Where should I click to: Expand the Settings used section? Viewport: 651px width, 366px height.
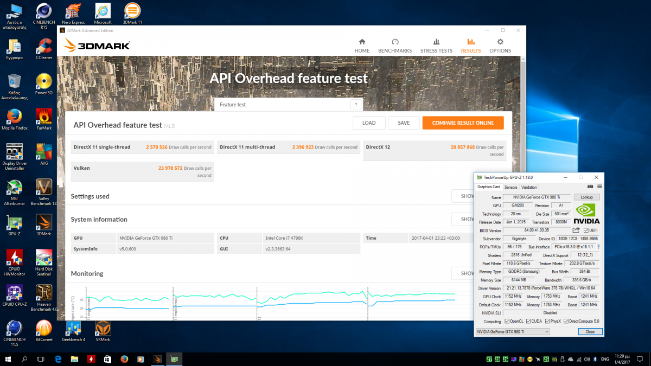click(x=463, y=196)
